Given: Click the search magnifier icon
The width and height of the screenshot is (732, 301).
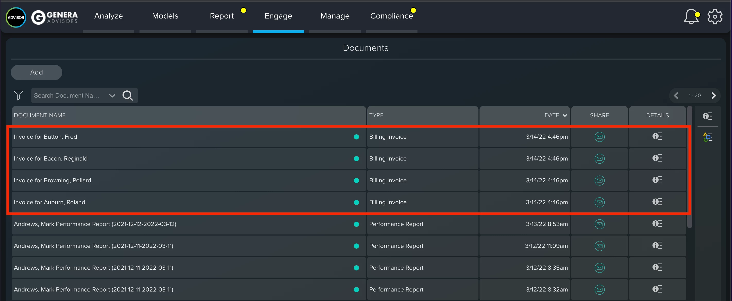Looking at the screenshot, I should 128,96.
